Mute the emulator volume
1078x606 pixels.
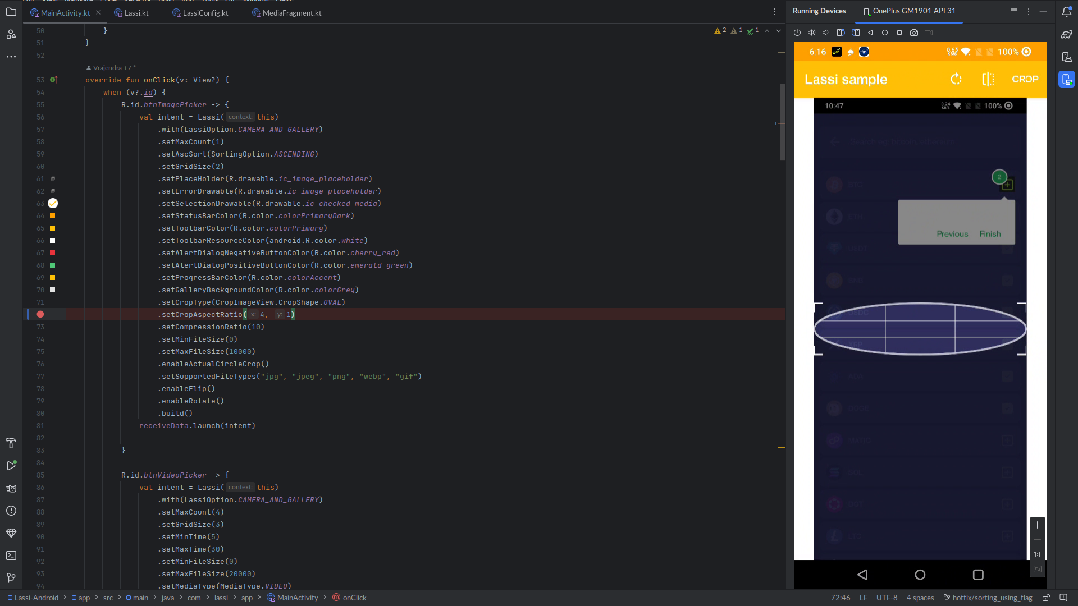tap(825, 32)
